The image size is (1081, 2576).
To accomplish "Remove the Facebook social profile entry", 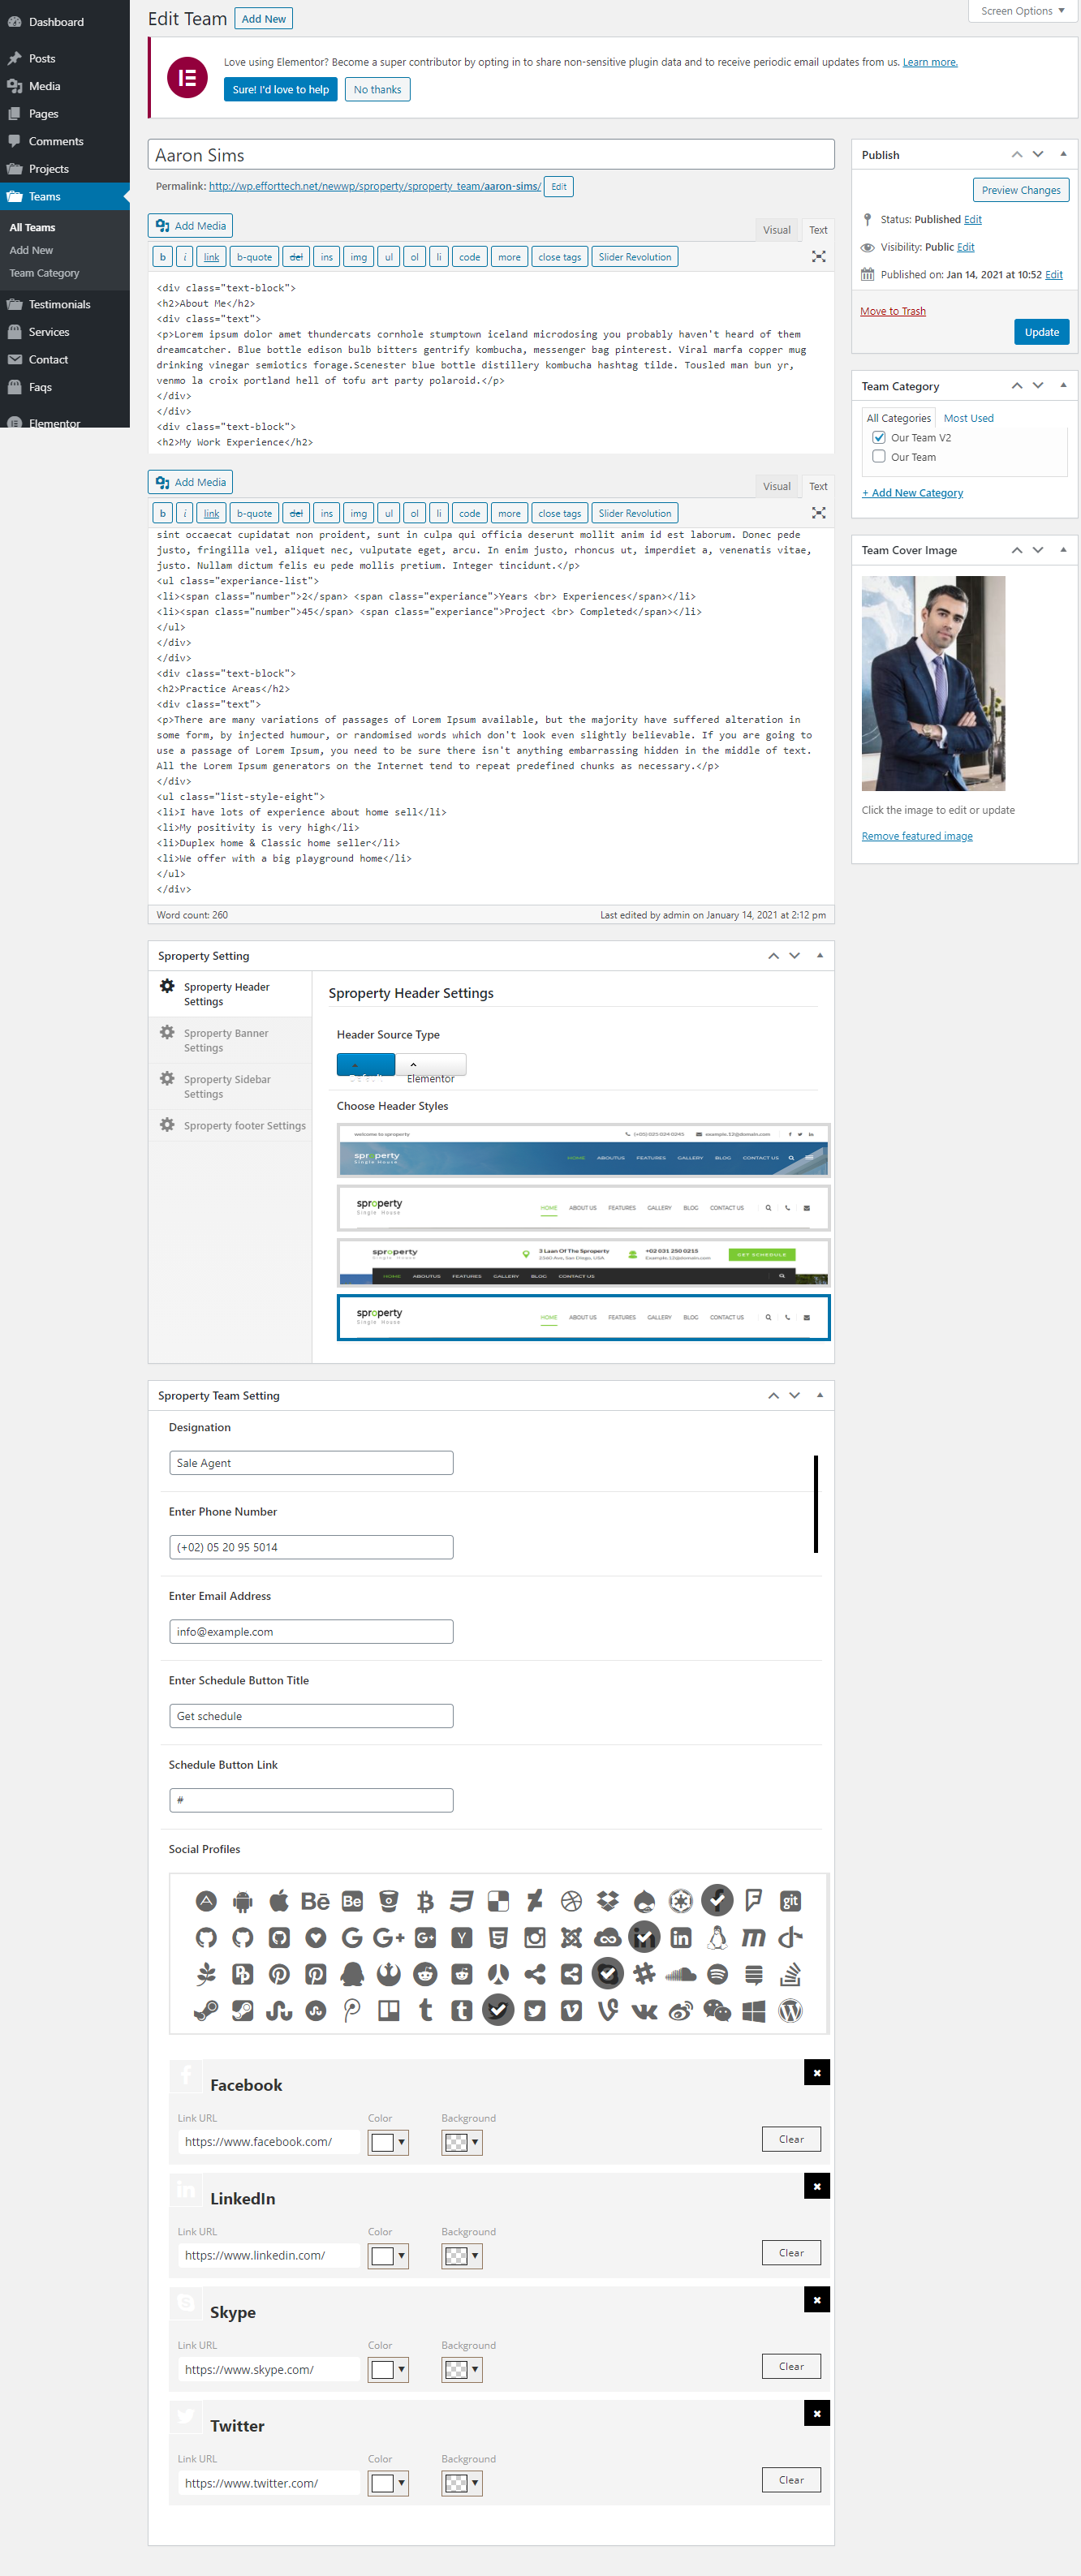I will [x=816, y=2073].
